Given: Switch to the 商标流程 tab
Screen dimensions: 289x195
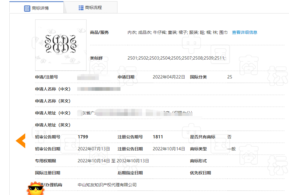Looking at the screenshot, I should [x=90, y=7].
